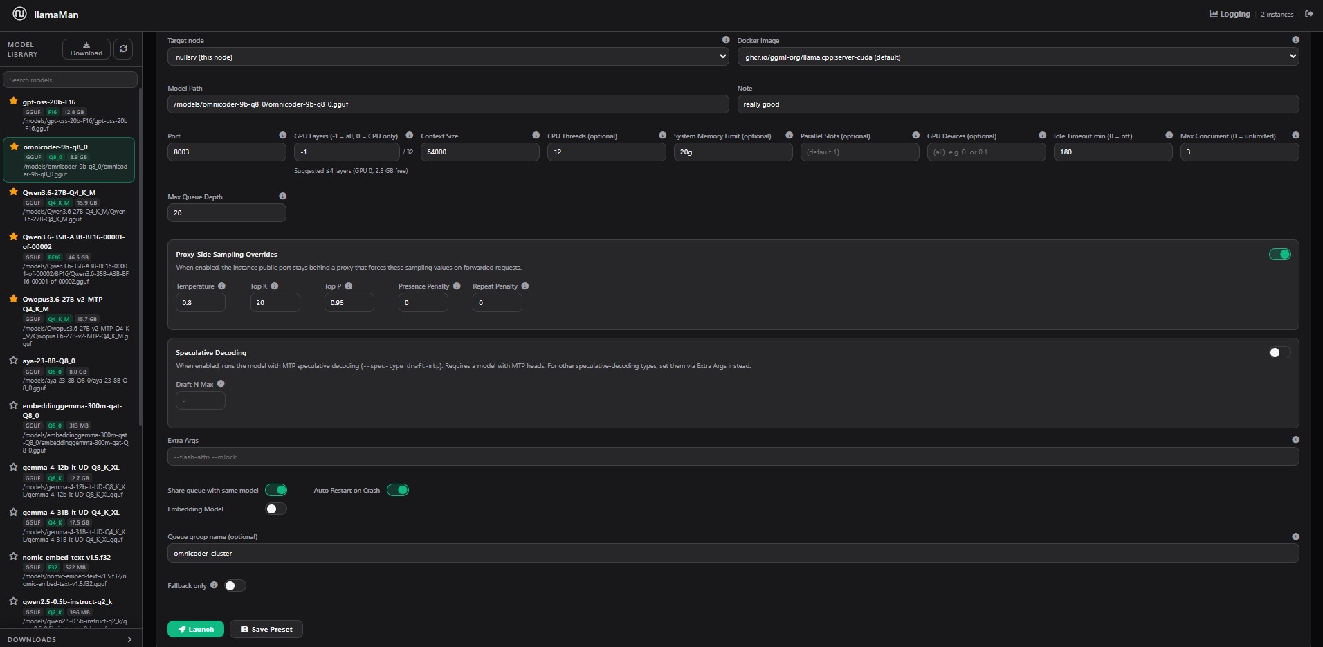Open the Logging view
This screenshot has width=1323, height=647.
(1230, 14)
